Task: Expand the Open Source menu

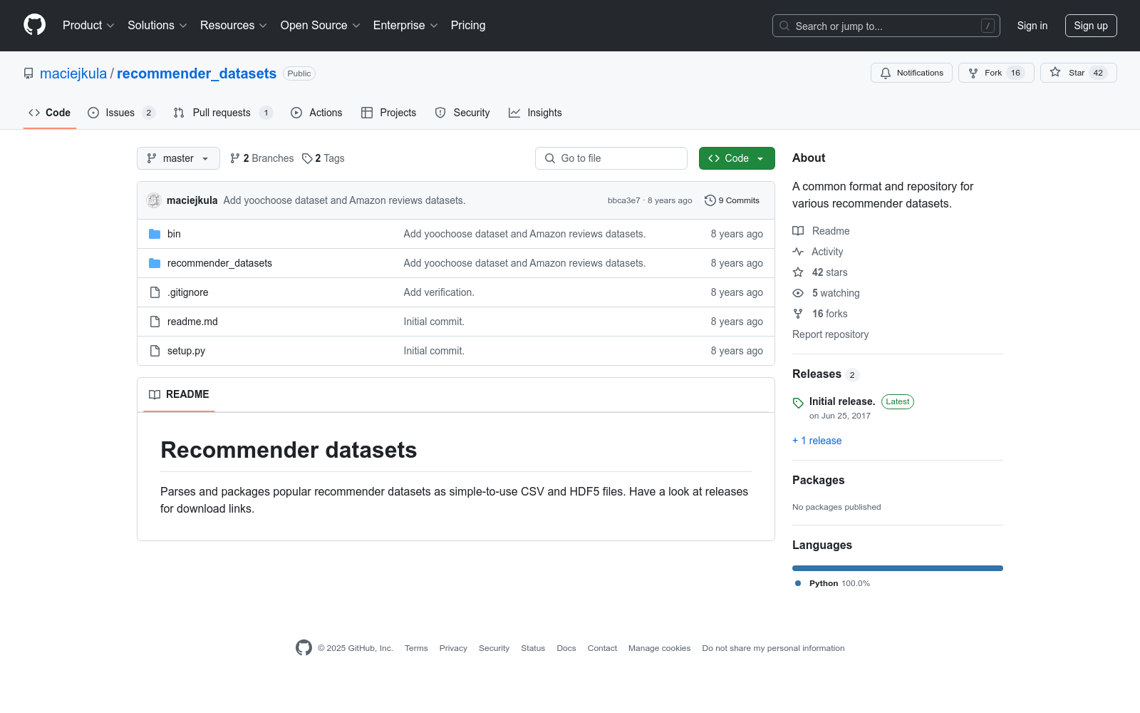Action: (321, 26)
